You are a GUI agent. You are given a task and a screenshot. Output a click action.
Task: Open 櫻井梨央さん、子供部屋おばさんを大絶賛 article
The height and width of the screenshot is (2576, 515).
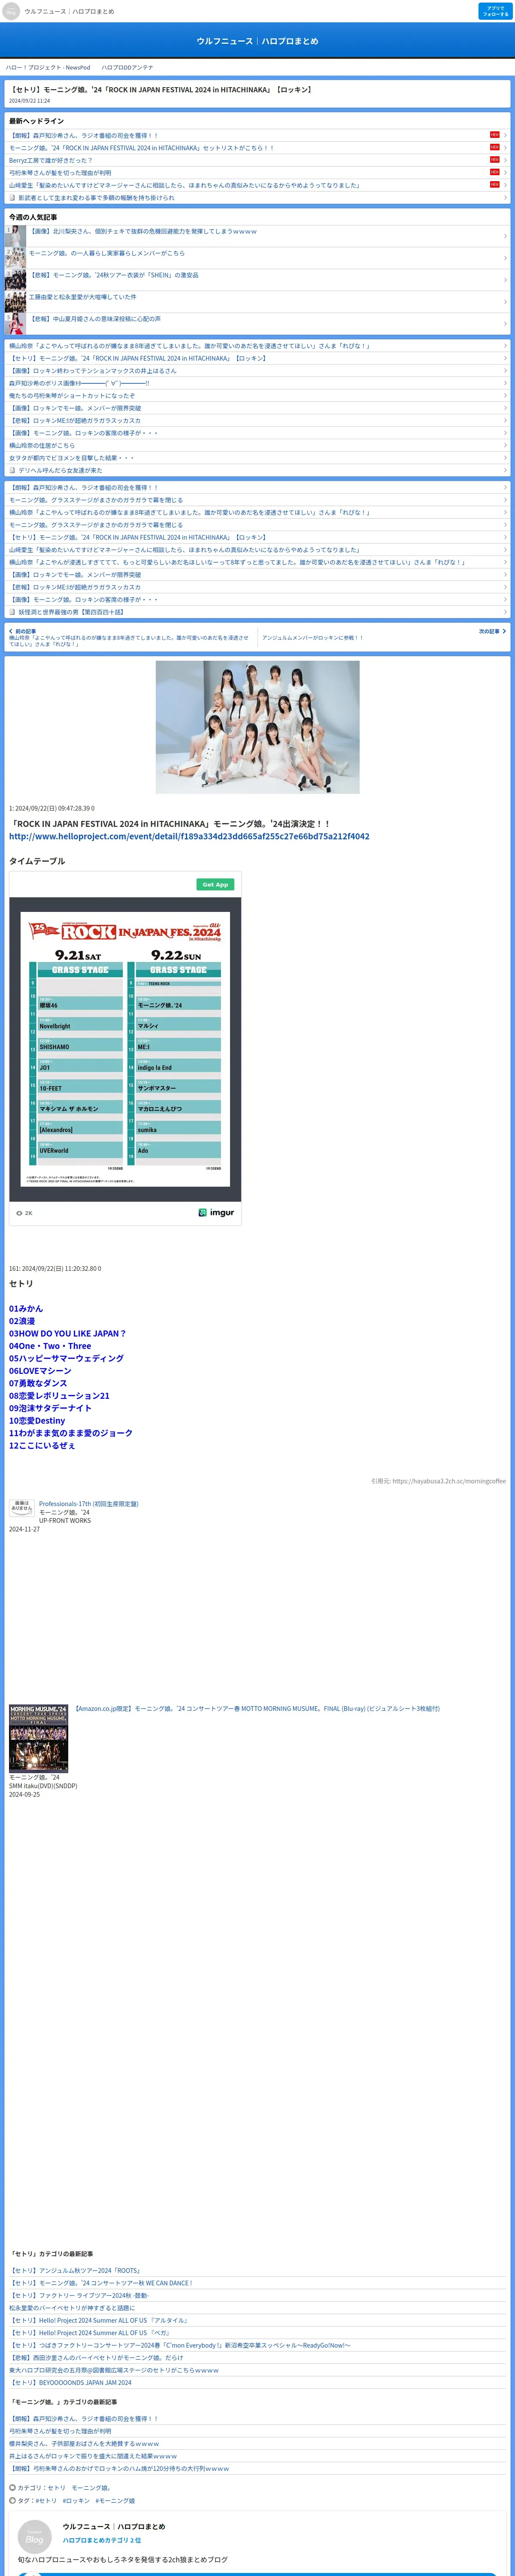pyautogui.click(x=84, y=2443)
